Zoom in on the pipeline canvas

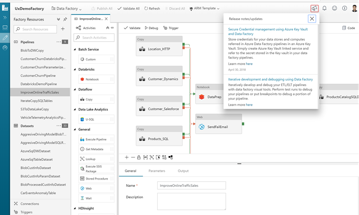point(127,158)
